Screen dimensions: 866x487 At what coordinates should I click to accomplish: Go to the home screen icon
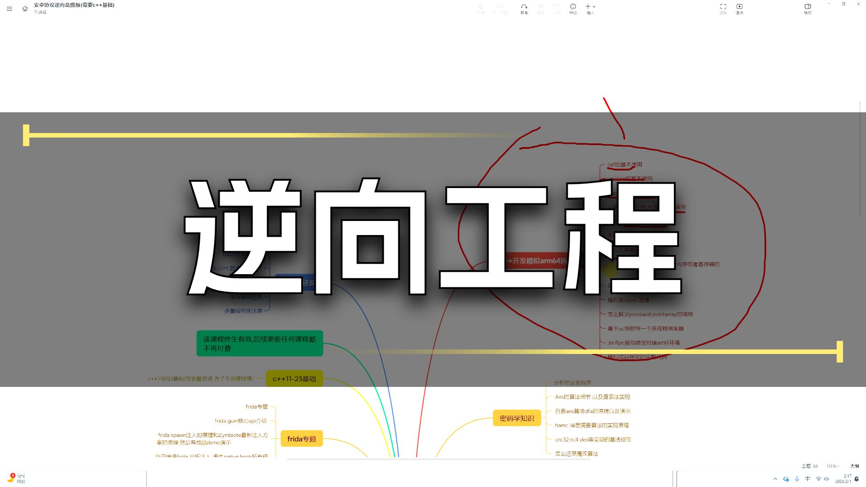click(x=25, y=9)
